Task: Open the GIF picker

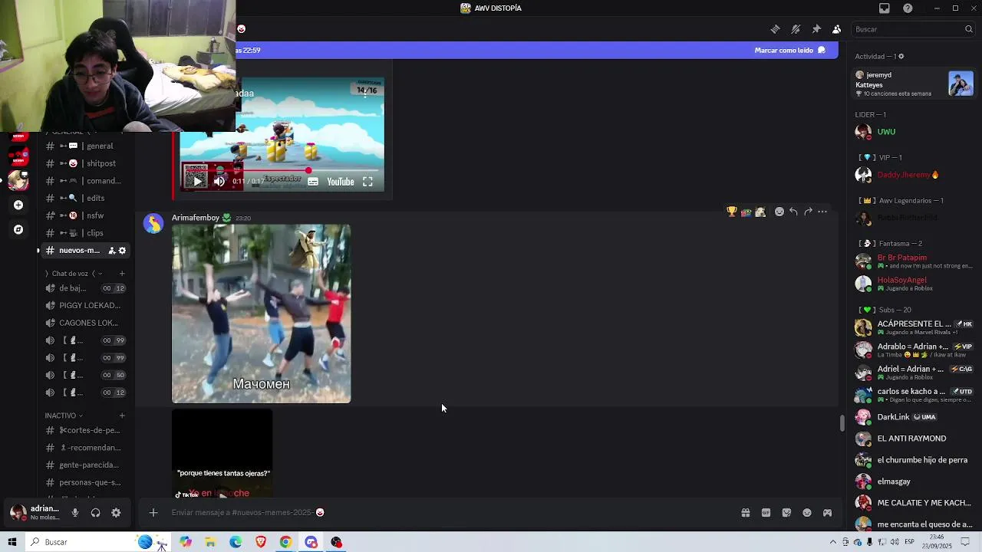Action: pyautogui.click(x=766, y=513)
